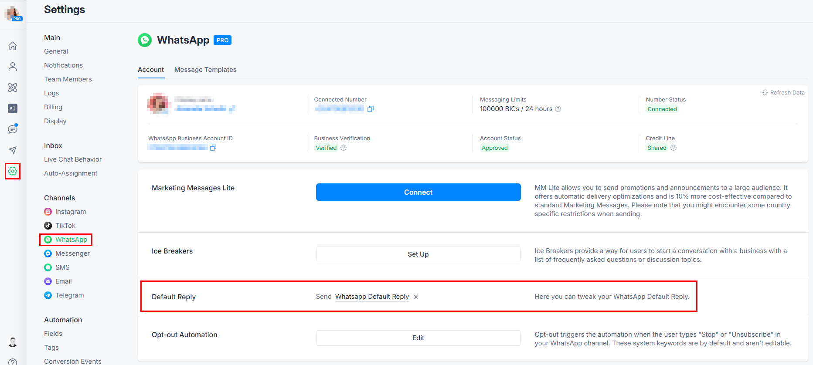Screen dimensions: 813x365
Task: Open Fields under Automation
Action: (x=53, y=334)
